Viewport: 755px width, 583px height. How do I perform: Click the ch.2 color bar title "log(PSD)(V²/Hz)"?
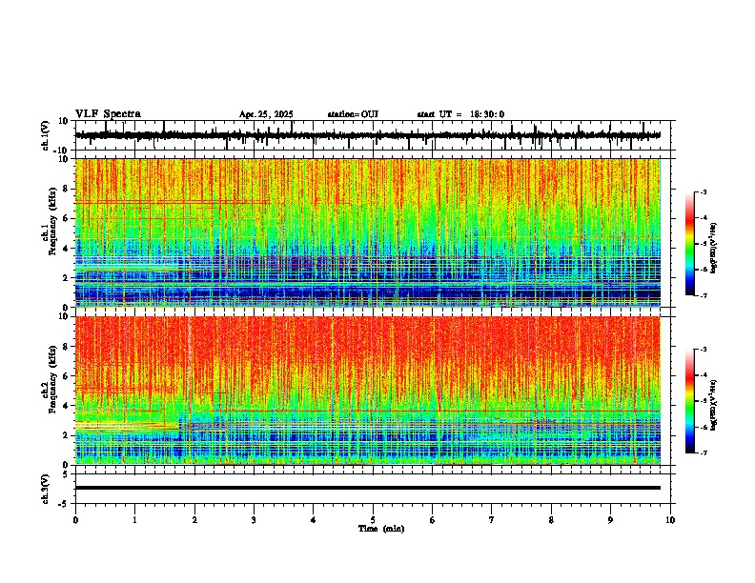714,405
